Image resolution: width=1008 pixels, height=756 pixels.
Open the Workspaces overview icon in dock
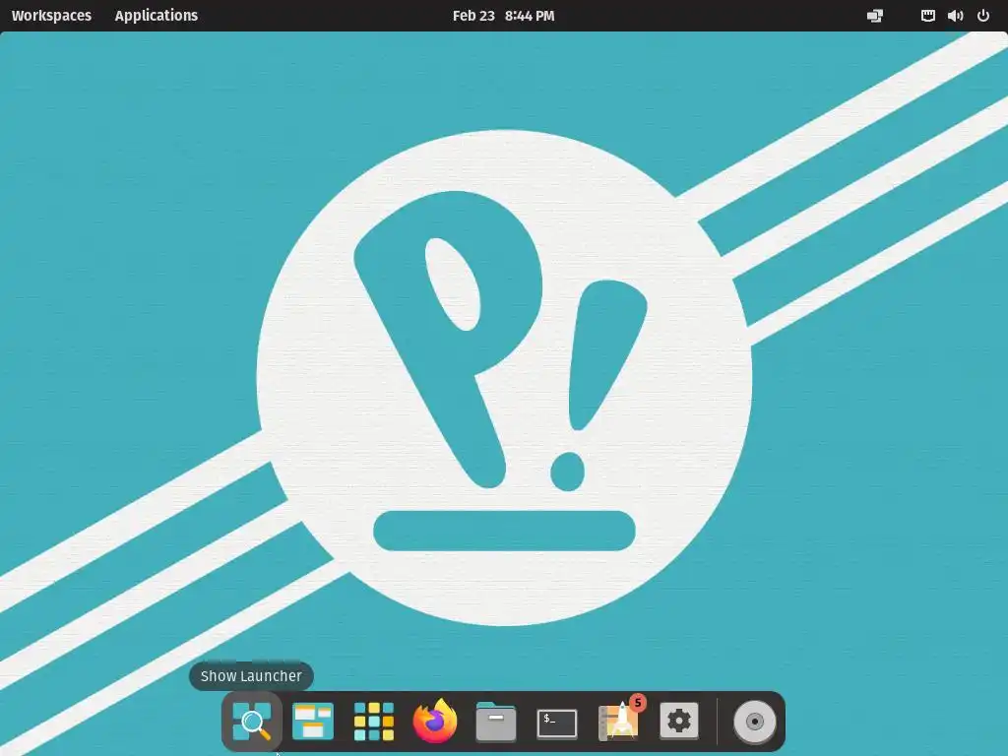[x=313, y=722]
